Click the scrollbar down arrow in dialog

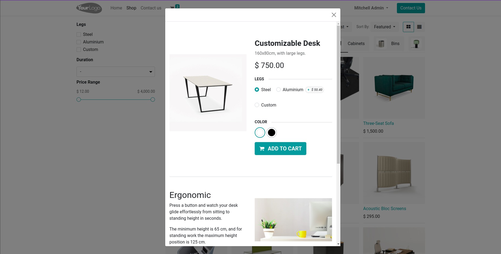(338, 244)
